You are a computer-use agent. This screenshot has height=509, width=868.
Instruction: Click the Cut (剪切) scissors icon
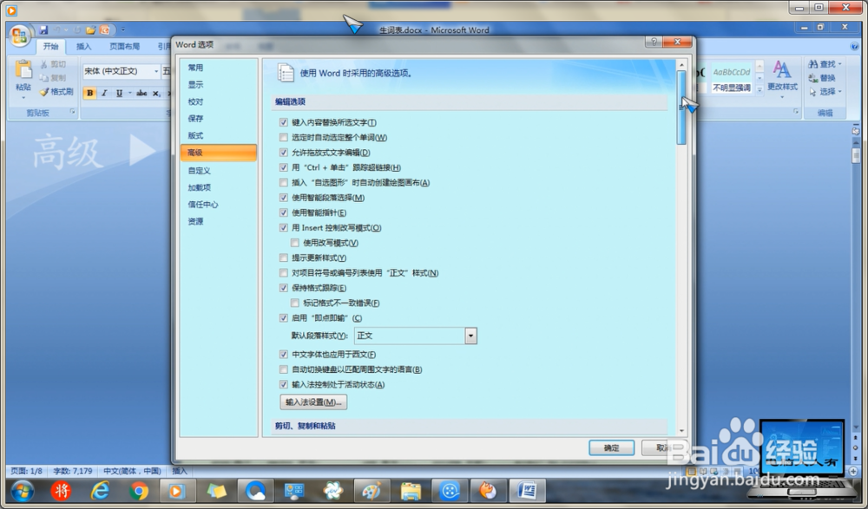click(x=43, y=64)
